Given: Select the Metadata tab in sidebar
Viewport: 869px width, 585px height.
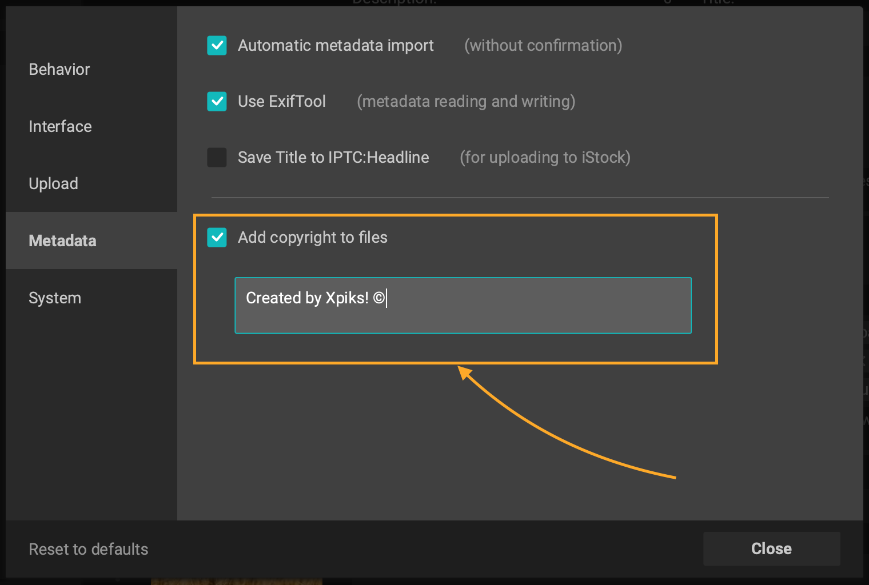Looking at the screenshot, I should pyautogui.click(x=62, y=241).
